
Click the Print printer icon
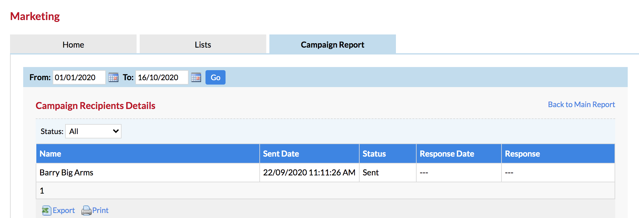(x=86, y=210)
